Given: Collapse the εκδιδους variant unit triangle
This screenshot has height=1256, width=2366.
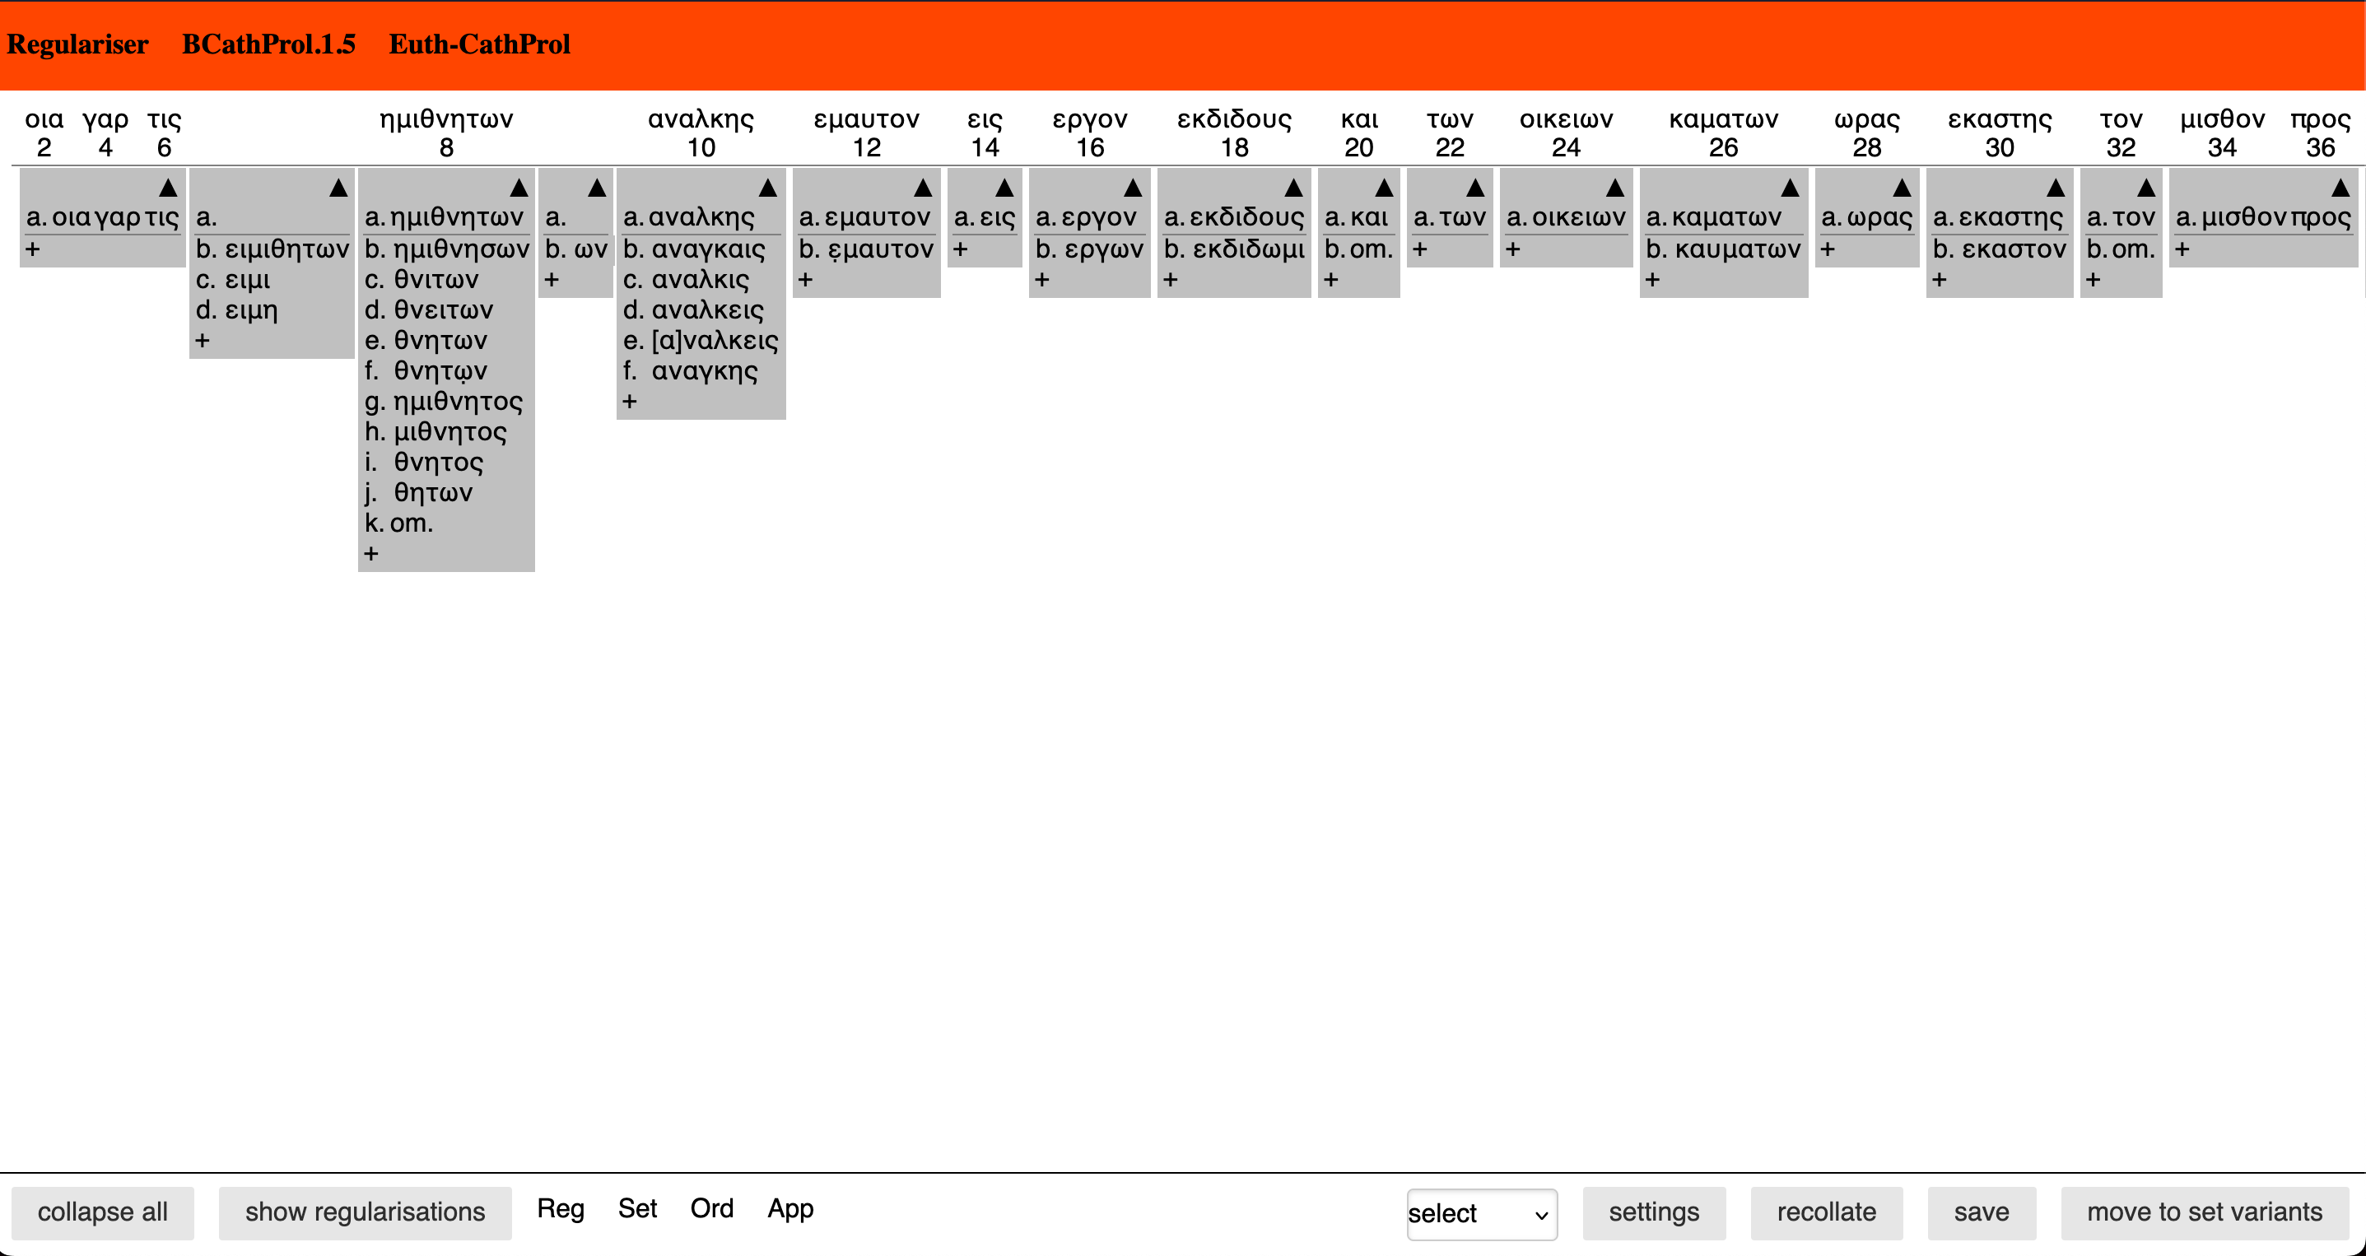Looking at the screenshot, I should point(1293,188).
